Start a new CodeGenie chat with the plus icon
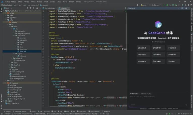This screenshot has width=193, height=115. click(179, 8)
